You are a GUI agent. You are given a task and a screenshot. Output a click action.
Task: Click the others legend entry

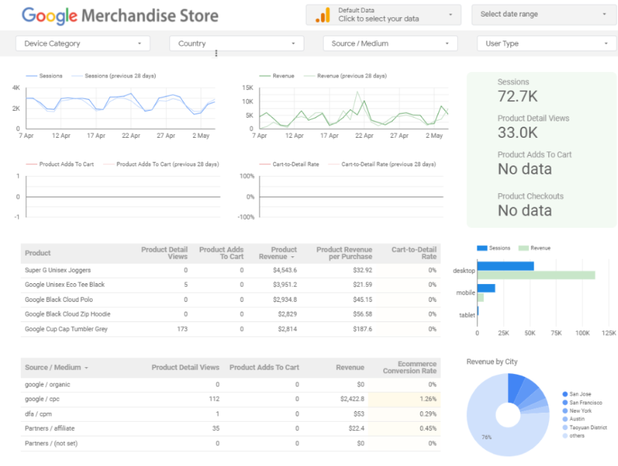pyautogui.click(x=573, y=435)
